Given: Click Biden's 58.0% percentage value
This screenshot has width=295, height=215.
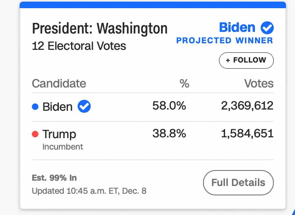Looking at the screenshot, I should (169, 106).
